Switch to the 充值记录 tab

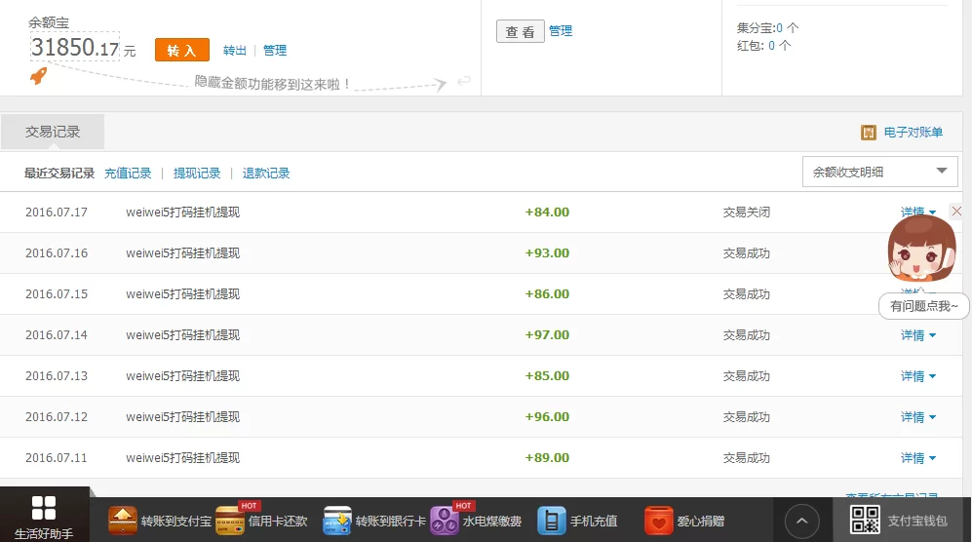tap(128, 174)
